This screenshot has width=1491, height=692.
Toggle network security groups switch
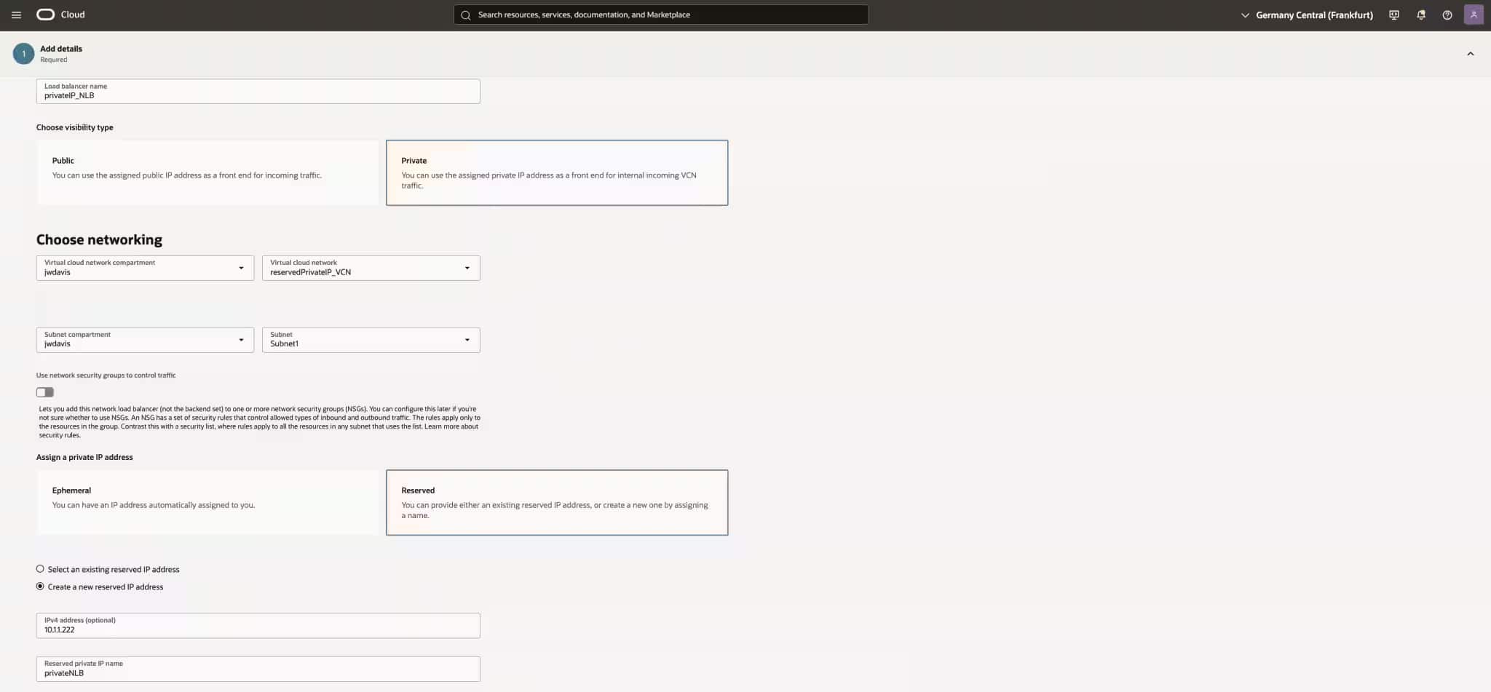pyautogui.click(x=45, y=392)
